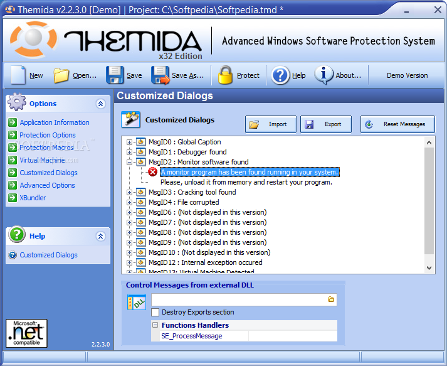Click green arrow icon beside Virtual Machine
The width and height of the screenshot is (447, 366).
click(x=13, y=160)
